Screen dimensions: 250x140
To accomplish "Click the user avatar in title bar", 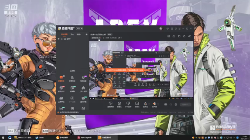I will (161, 28).
